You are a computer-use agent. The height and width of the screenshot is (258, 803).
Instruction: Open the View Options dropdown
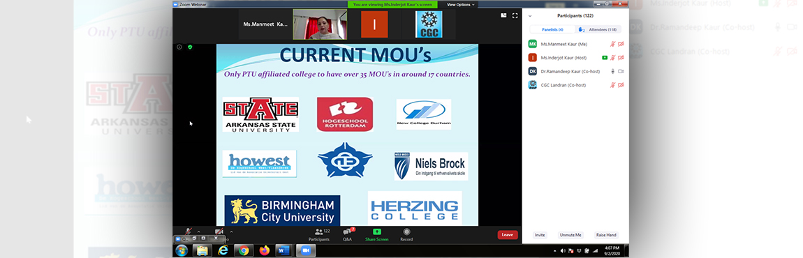coord(460,5)
